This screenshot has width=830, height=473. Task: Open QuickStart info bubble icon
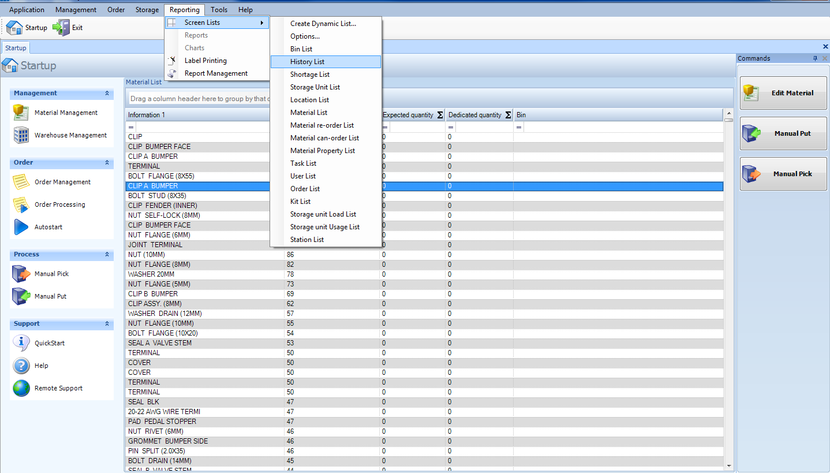point(21,343)
